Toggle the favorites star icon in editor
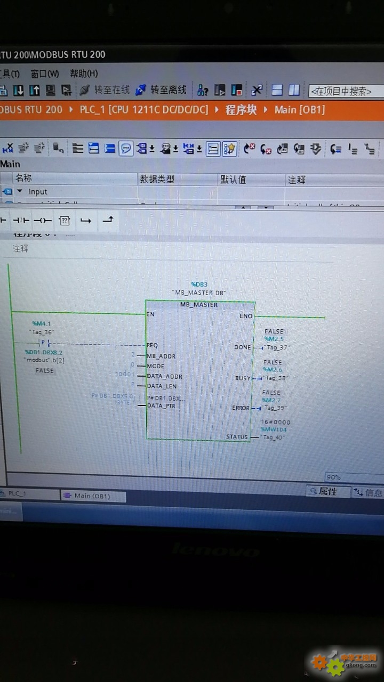Screen dimensions: 384x682 (229, 149)
